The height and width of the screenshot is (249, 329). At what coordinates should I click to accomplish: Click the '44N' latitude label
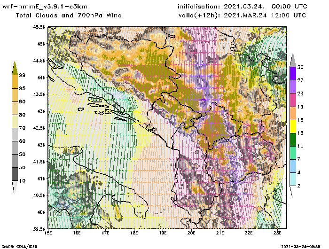(x=41, y=78)
